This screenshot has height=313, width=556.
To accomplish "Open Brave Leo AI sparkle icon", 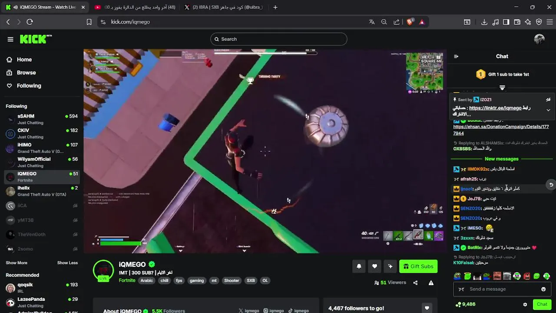I will [528, 22].
